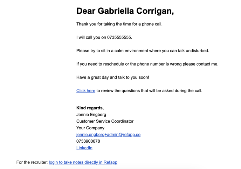The height and width of the screenshot is (169, 241).
Task: Follow the 'login to take notes directly in Refapp' link
Action: coord(83,162)
